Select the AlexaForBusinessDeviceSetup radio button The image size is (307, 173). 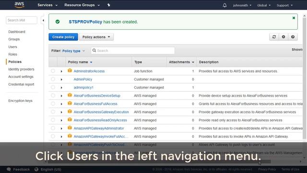pyautogui.click(x=53, y=96)
